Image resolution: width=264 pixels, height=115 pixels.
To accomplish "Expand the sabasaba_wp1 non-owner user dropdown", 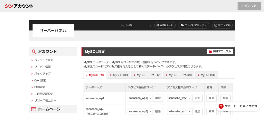I will [179, 98].
